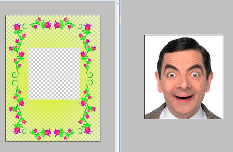
Task: Click the bottom-right corner tulip of the frame
Action: point(88,130)
